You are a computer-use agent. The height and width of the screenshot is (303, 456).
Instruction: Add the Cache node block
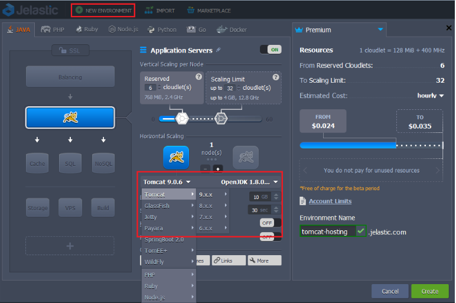pyautogui.click(x=37, y=163)
